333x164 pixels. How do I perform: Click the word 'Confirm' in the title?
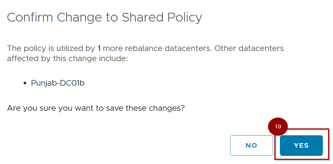(30, 17)
